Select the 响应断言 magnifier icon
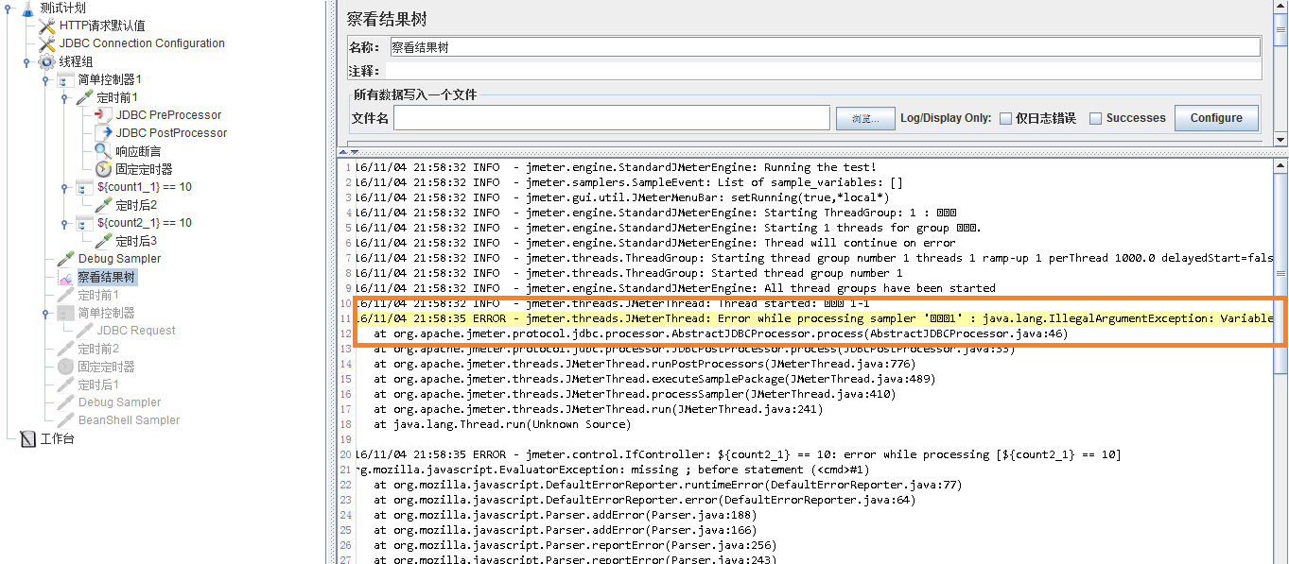Image resolution: width=1289 pixels, height=564 pixels. pos(103,150)
